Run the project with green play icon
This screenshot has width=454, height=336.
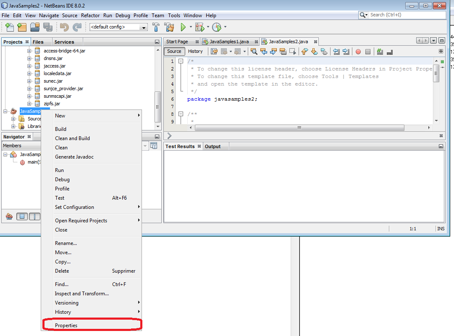[183, 27]
